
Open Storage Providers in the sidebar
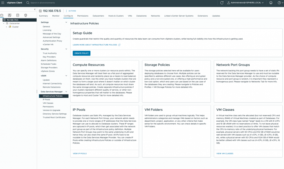[49, 68]
